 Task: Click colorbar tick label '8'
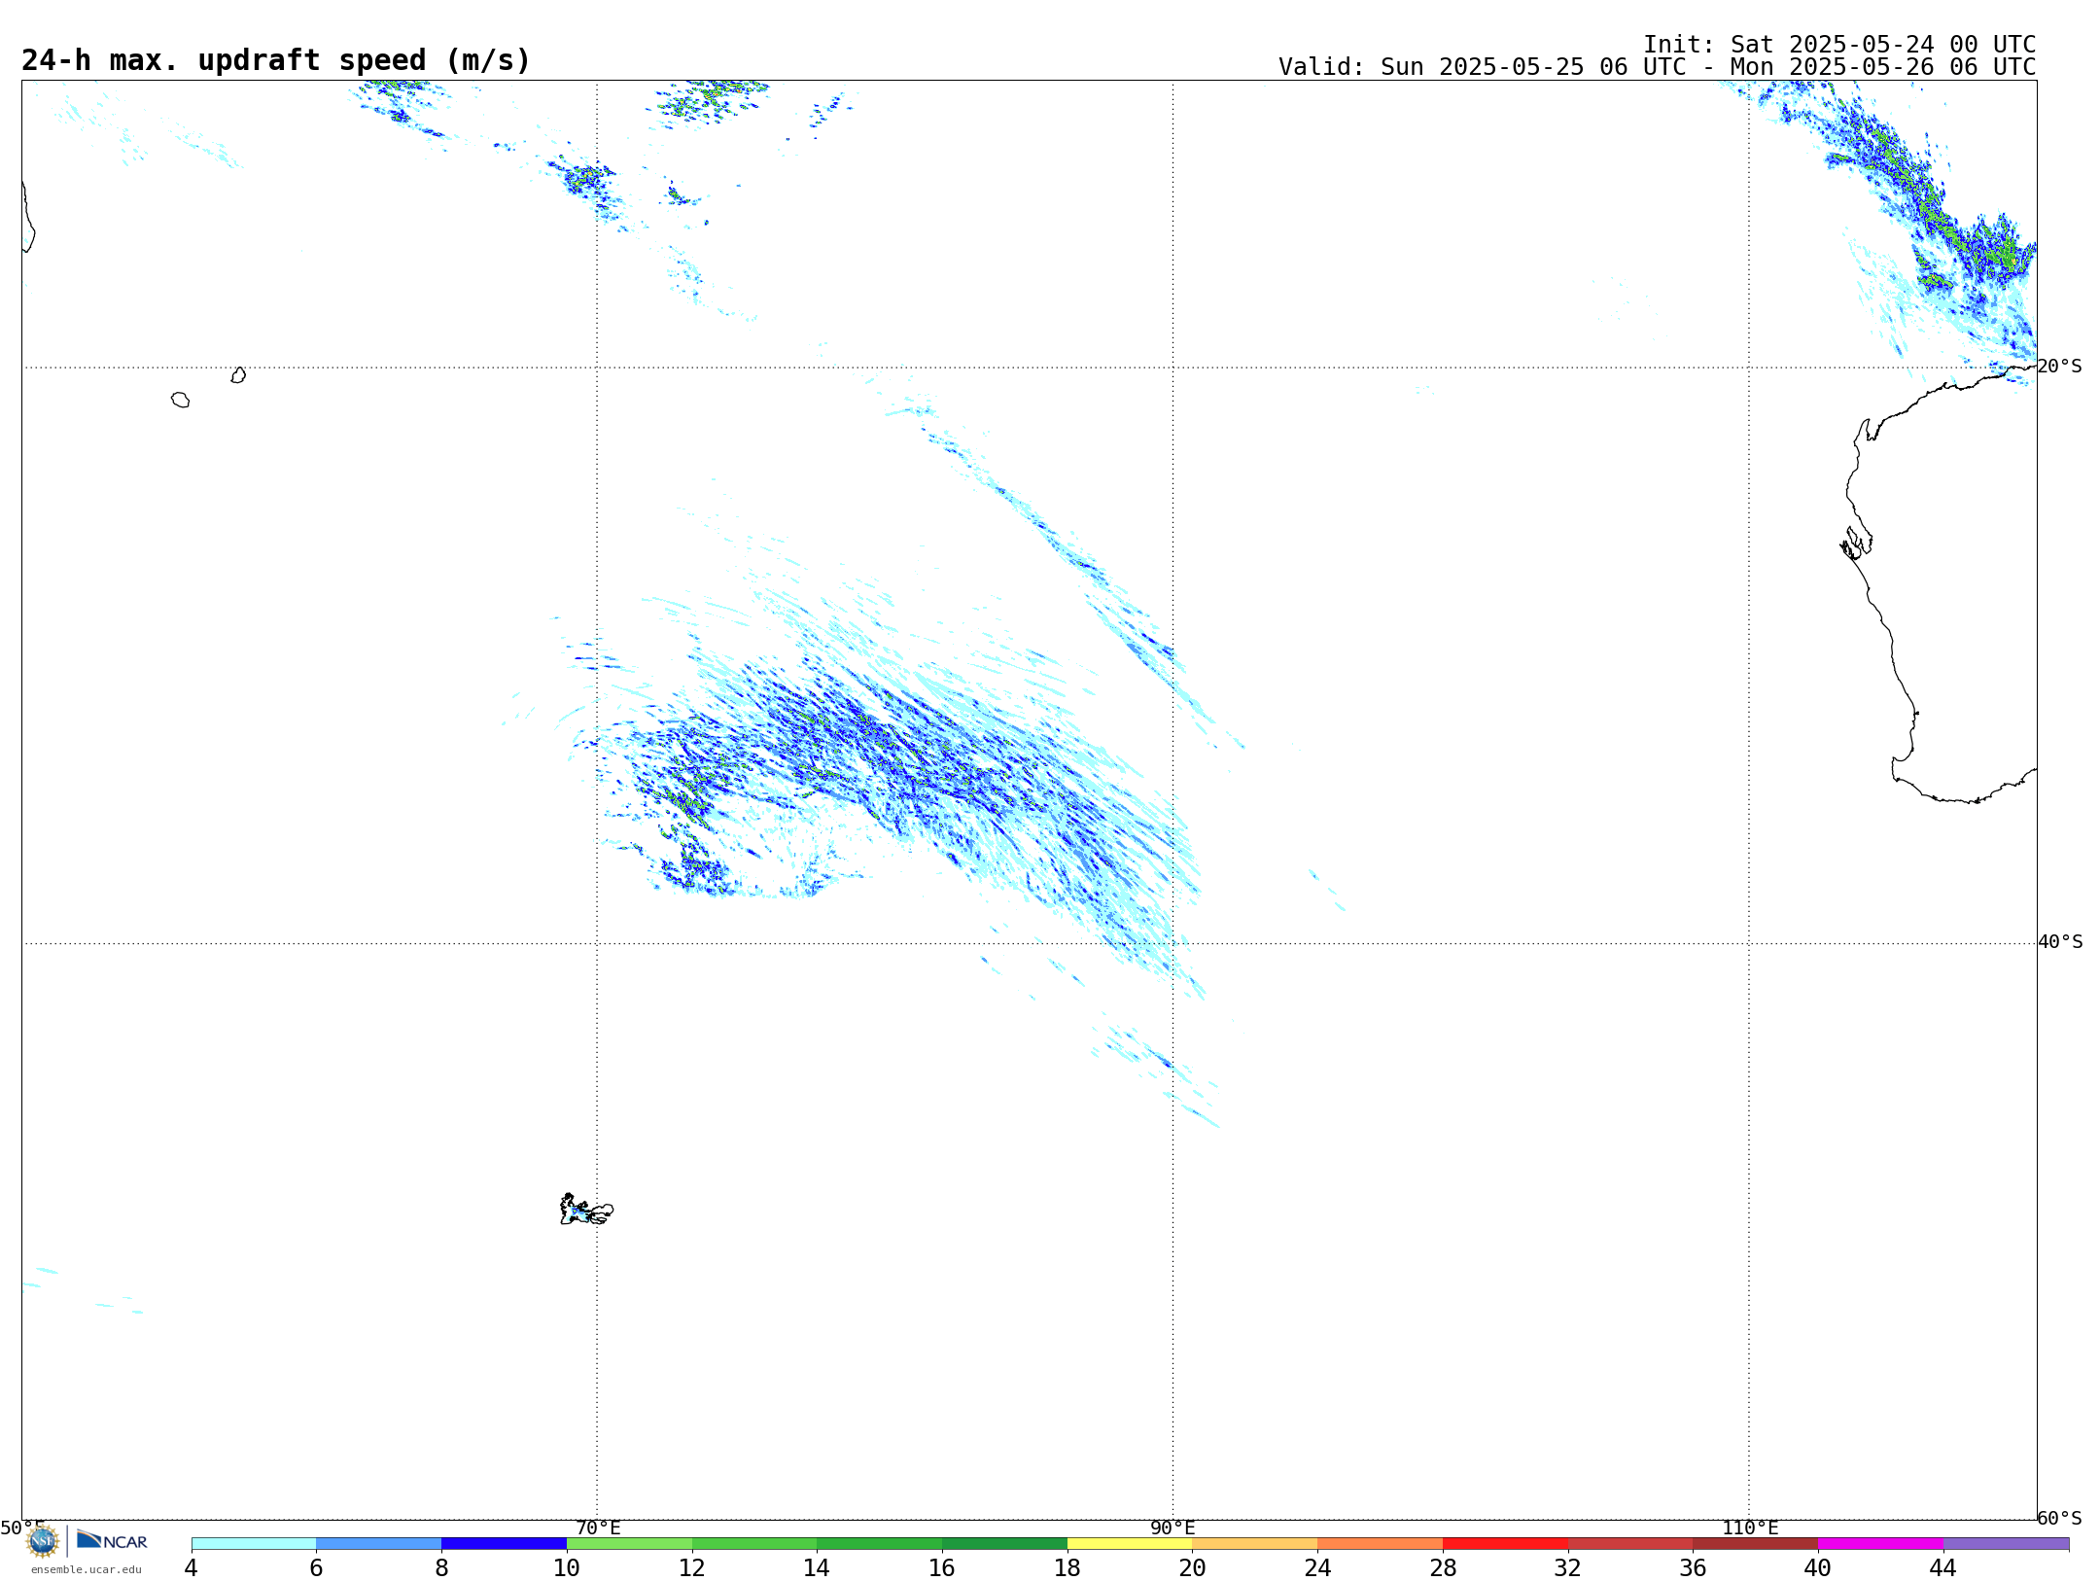click(x=441, y=1567)
